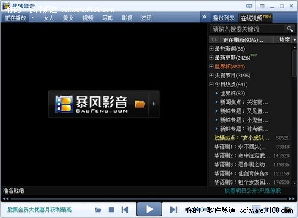Expand the 世界杯(8579) category
The width and height of the screenshot is (298, 218).
coord(212,67)
